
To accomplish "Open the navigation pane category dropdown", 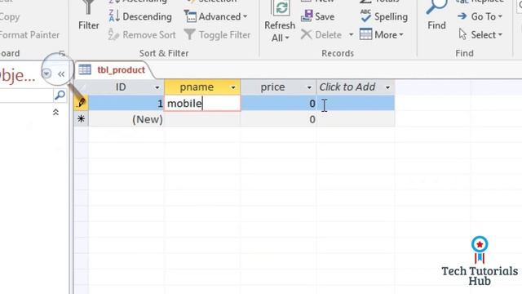I will [46, 73].
